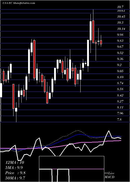Click the 10.61 price axis label
The image size is (130, 182).
[121, 11]
